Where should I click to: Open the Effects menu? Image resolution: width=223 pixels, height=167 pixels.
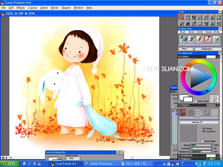click(x=21, y=8)
